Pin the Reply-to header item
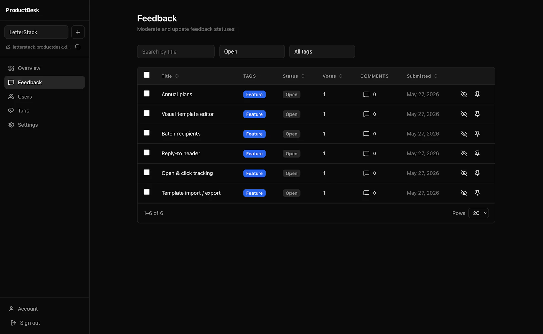Viewport: 543px width, 334px height. point(477,153)
